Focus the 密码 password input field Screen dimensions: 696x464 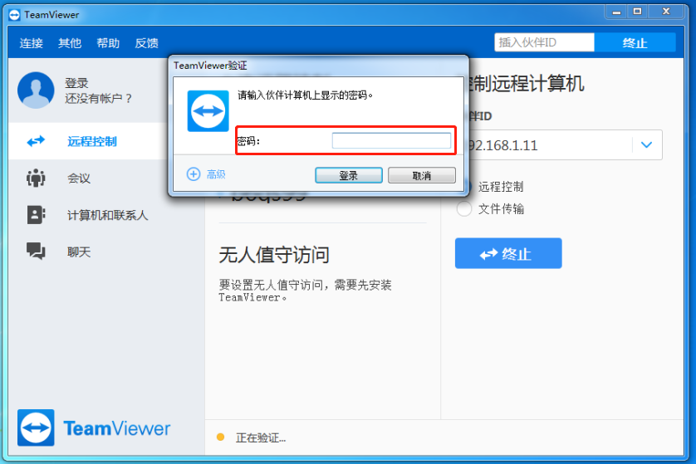390,141
